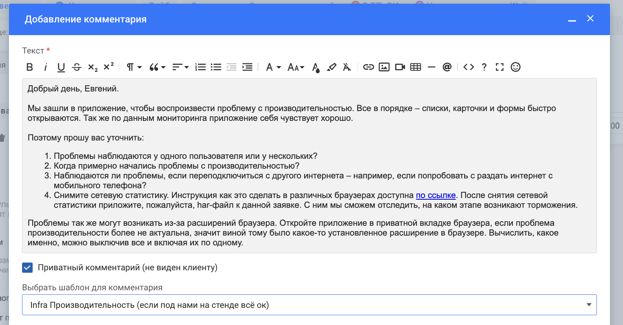Viewport: 623px width, 325px height.
Task: Close the comment dialog
Action: [590, 18]
